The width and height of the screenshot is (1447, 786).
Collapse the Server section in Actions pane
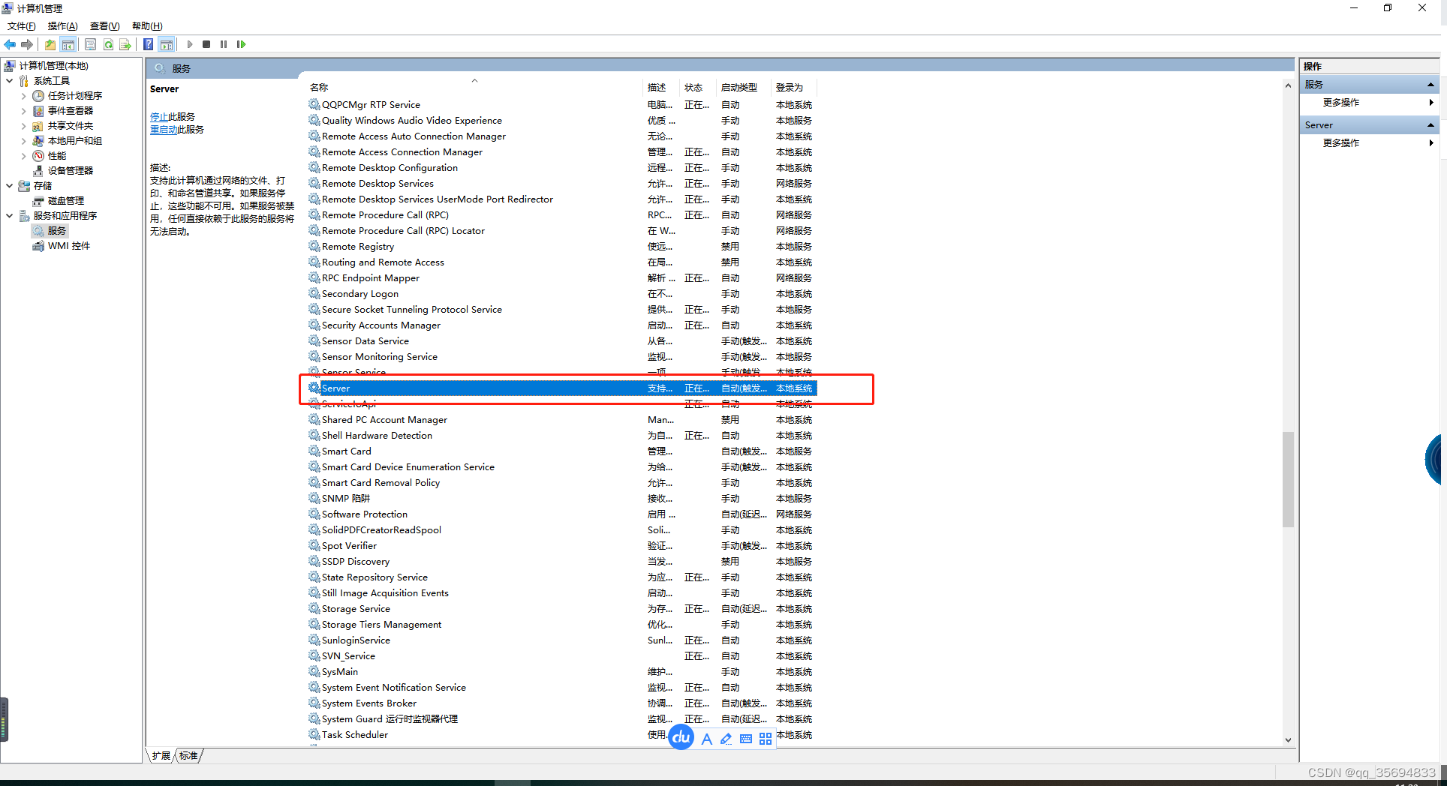point(1430,125)
